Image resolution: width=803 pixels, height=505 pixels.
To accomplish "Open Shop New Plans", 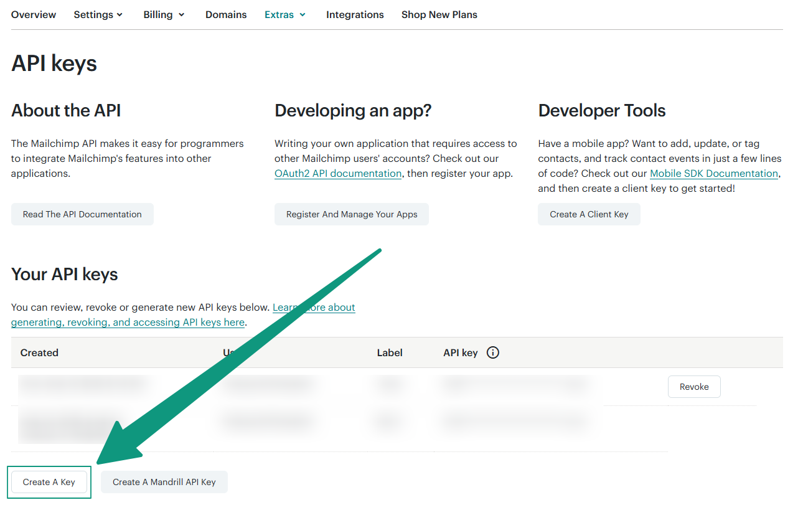I will tap(439, 14).
